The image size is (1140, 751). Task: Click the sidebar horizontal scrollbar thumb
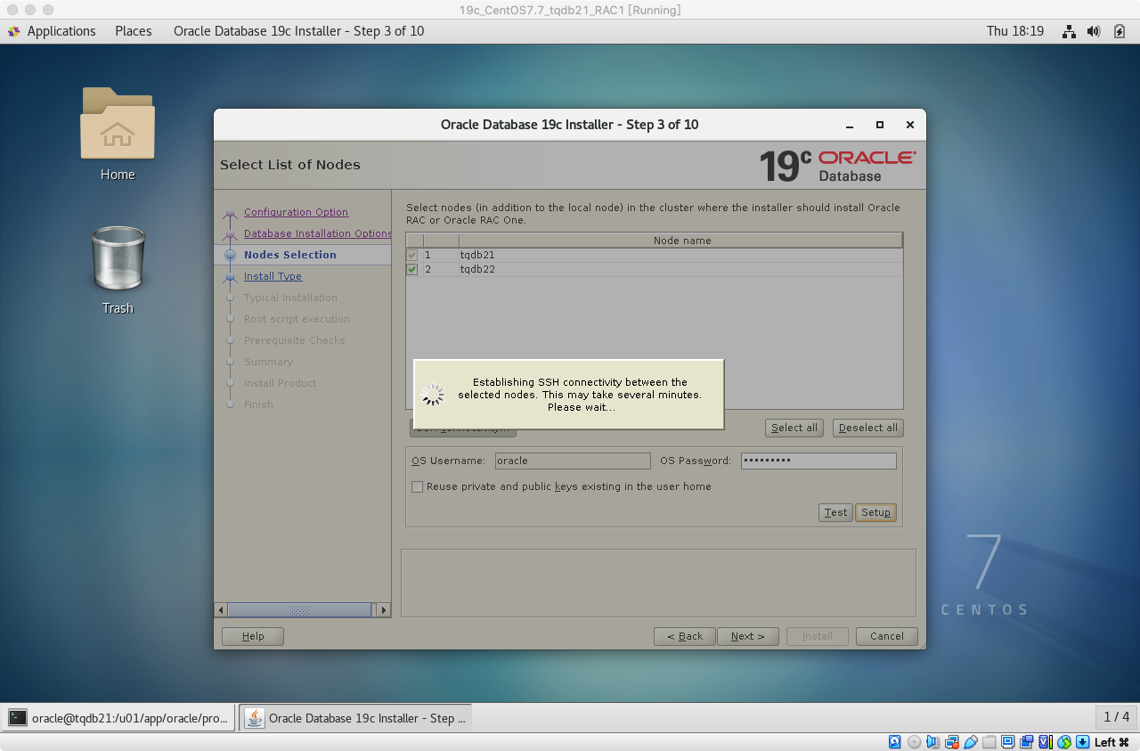point(299,610)
